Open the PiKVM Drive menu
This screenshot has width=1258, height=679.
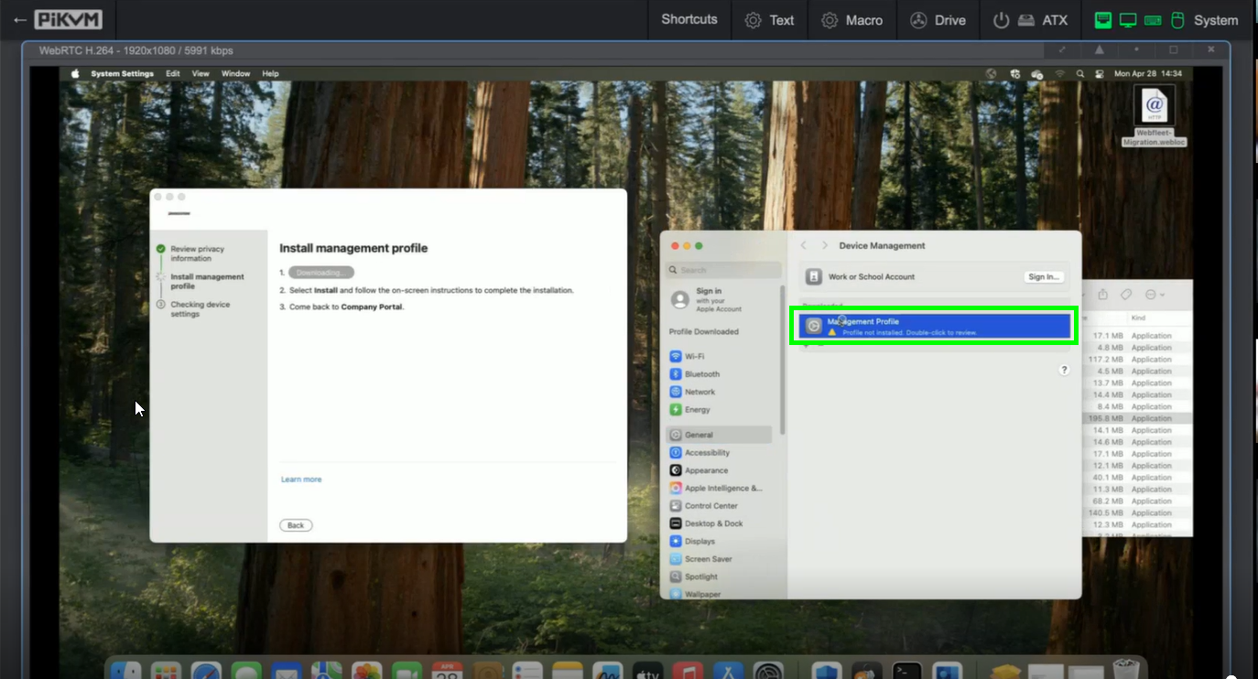point(937,20)
